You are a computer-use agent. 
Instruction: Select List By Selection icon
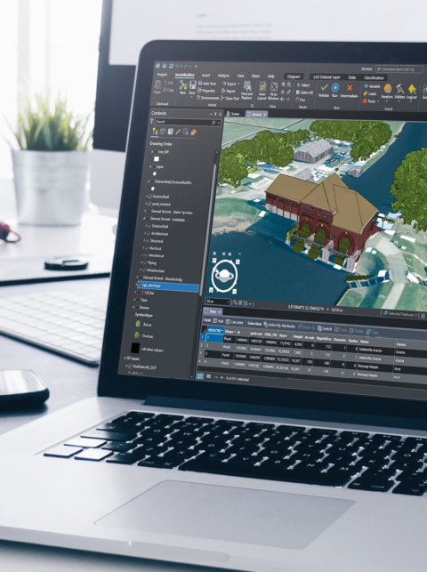click(170, 132)
